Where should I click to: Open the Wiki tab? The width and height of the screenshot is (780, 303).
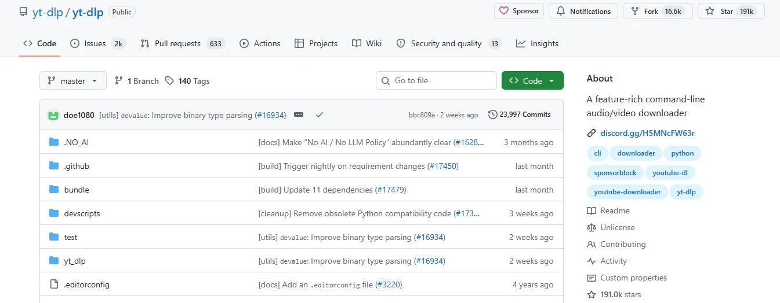pyautogui.click(x=367, y=43)
